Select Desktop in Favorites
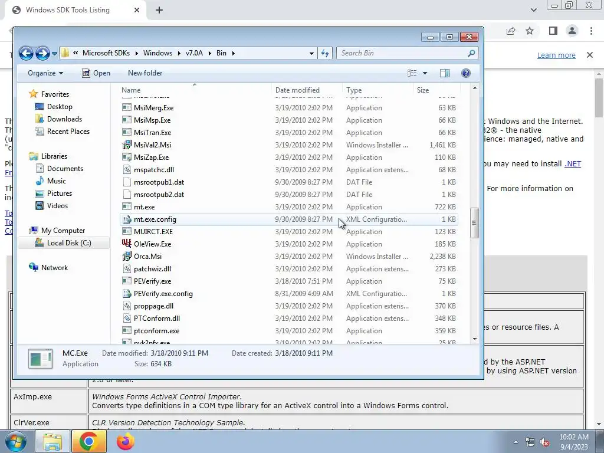The height and width of the screenshot is (453, 604). pyautogui.click(x=60, y=107)
